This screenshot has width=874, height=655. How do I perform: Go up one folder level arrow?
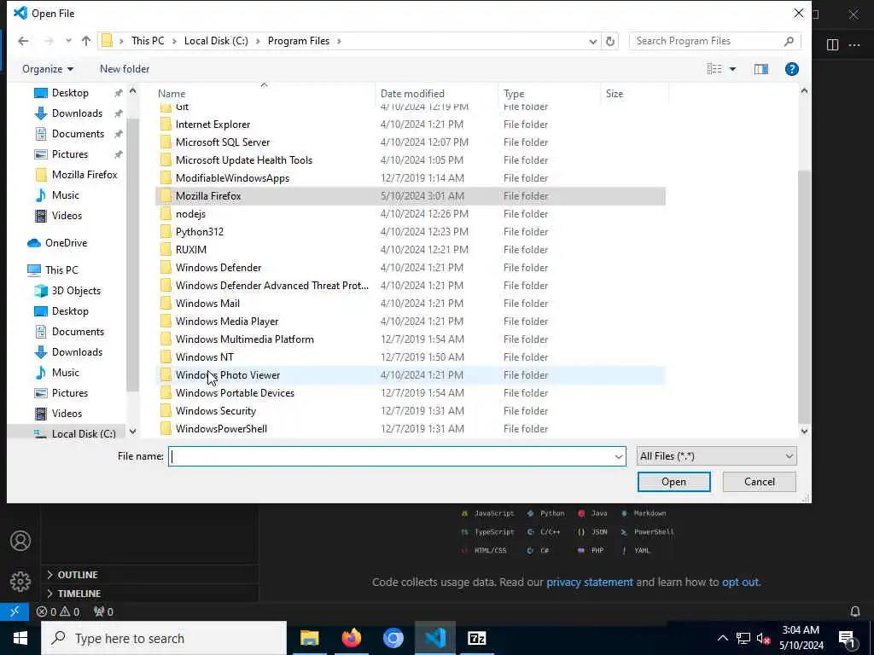(x=86, y=41)
